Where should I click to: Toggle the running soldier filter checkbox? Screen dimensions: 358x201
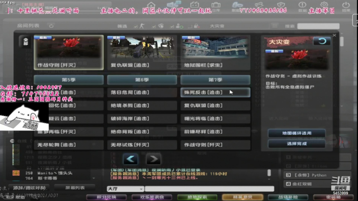(136, 26)
